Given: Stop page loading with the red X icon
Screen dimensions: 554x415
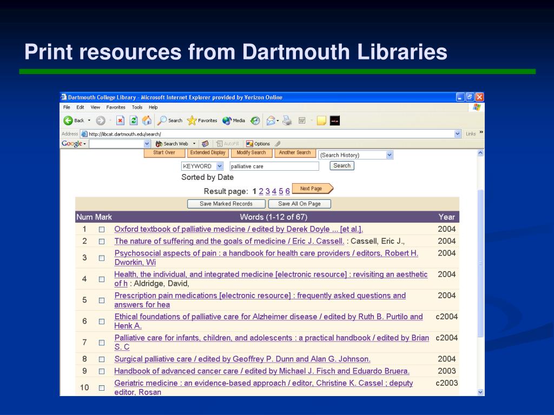Looking at the screenshot, I should pos(120,121).
